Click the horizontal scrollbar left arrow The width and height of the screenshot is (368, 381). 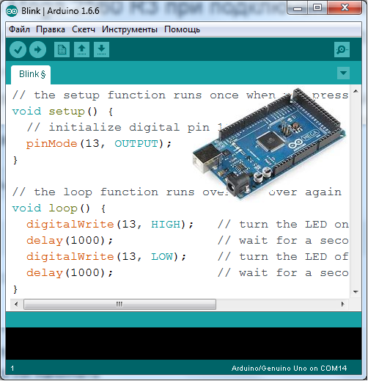16,304
